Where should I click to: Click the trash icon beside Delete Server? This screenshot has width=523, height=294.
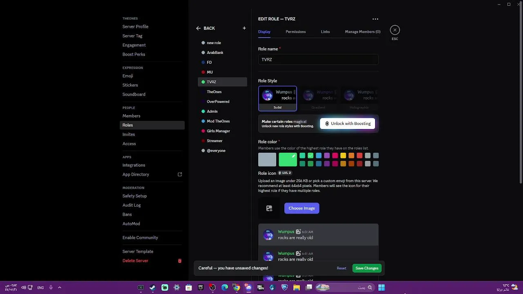(x=179, y=261)
